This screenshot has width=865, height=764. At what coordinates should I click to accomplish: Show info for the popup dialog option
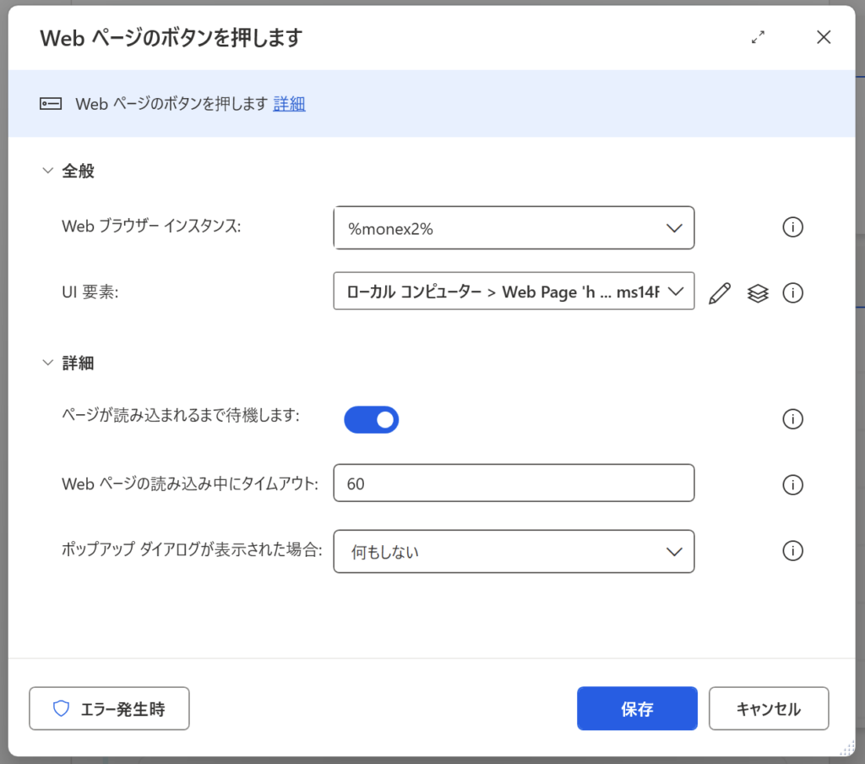[792, 551]
